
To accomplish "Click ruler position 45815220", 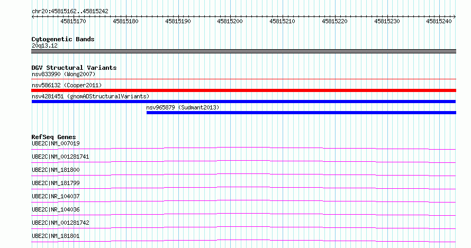I will point(334,21).
